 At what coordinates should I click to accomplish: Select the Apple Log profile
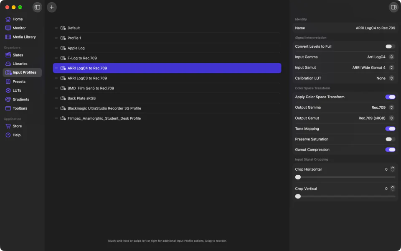pyautogui.click(x=167, y=48)
